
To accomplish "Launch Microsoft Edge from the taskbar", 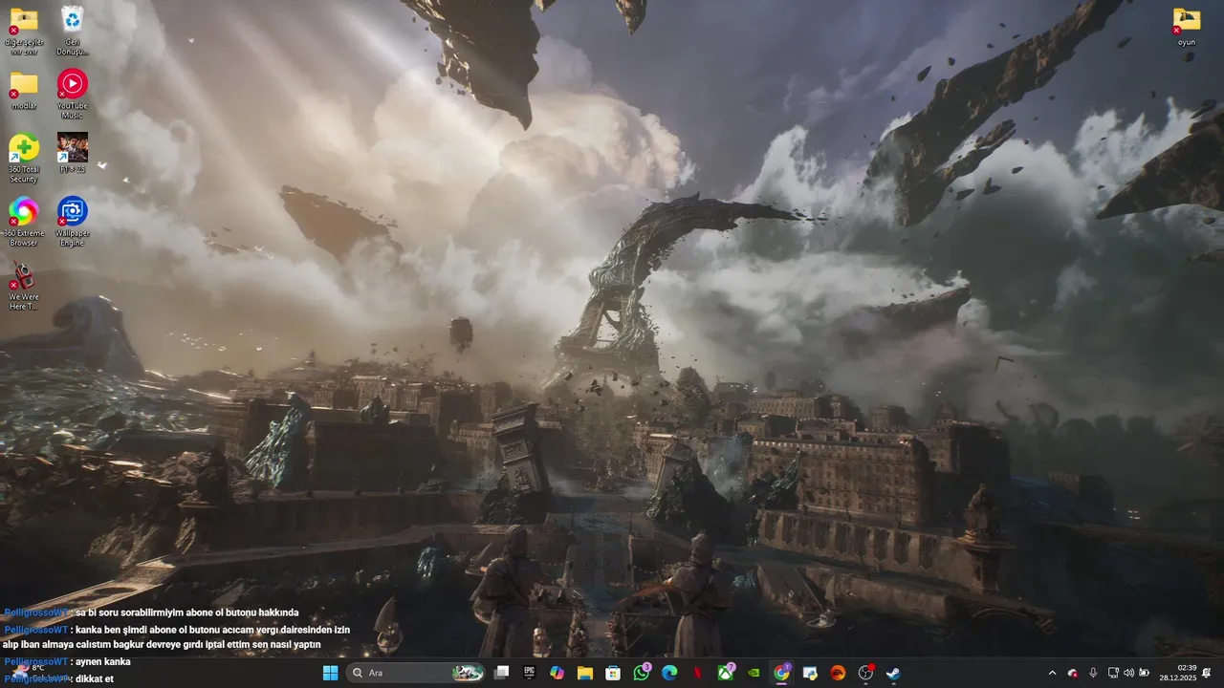I will (x=669, y=673).
